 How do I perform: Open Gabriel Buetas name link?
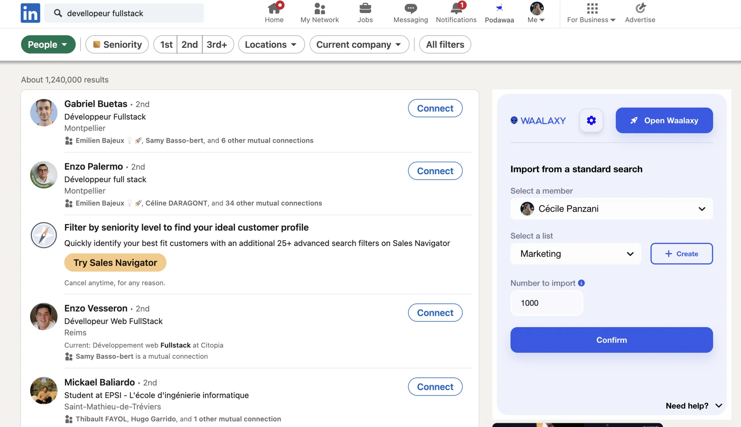96,104
